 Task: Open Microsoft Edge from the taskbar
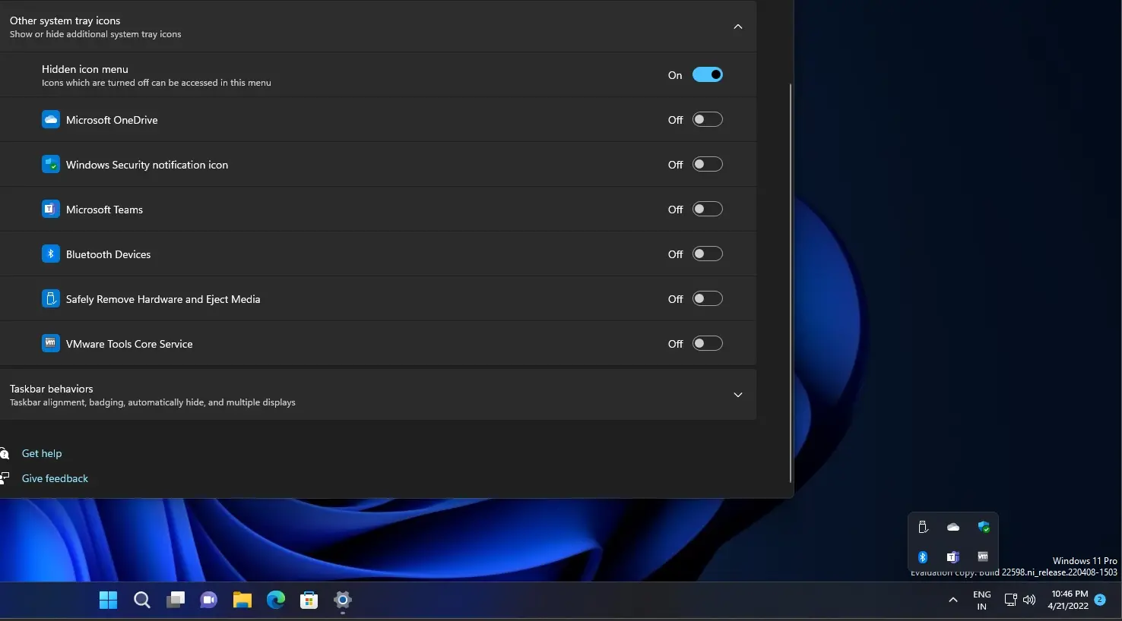point(275,601)
